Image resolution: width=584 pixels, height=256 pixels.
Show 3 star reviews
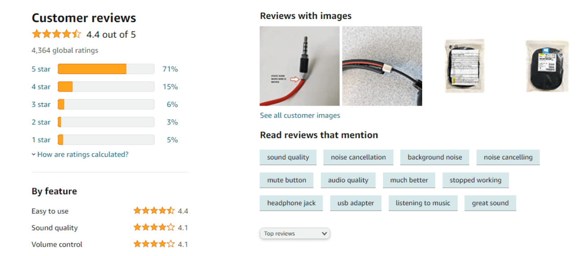[x=41, y=105]
